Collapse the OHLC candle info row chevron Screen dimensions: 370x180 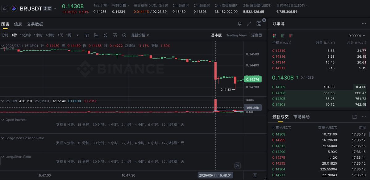point(2,46)
